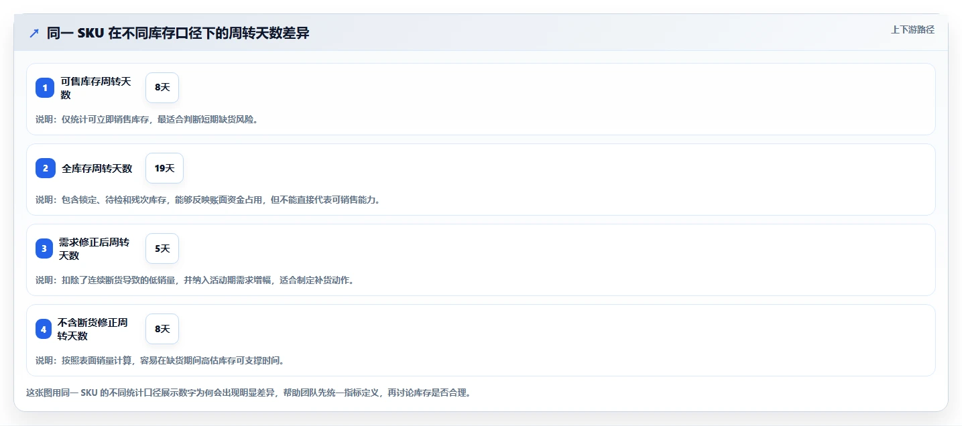Click number badge 1 for 可售库存周转天数
962x426 pixels.
pos(45,88)
